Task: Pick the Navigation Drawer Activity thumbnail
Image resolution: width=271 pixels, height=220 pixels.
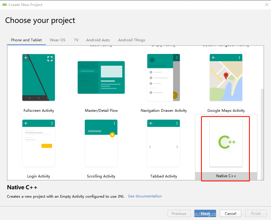Action: [x=164, y=77]
